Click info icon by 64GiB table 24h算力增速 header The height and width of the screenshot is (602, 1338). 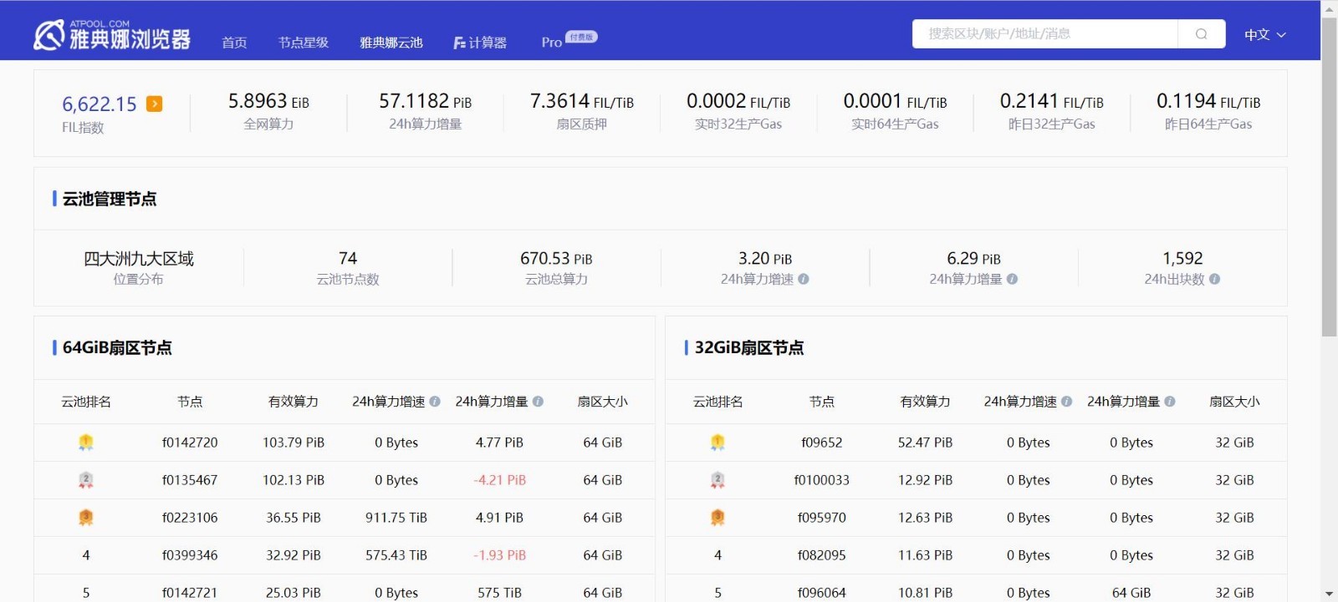coord(435,402)
